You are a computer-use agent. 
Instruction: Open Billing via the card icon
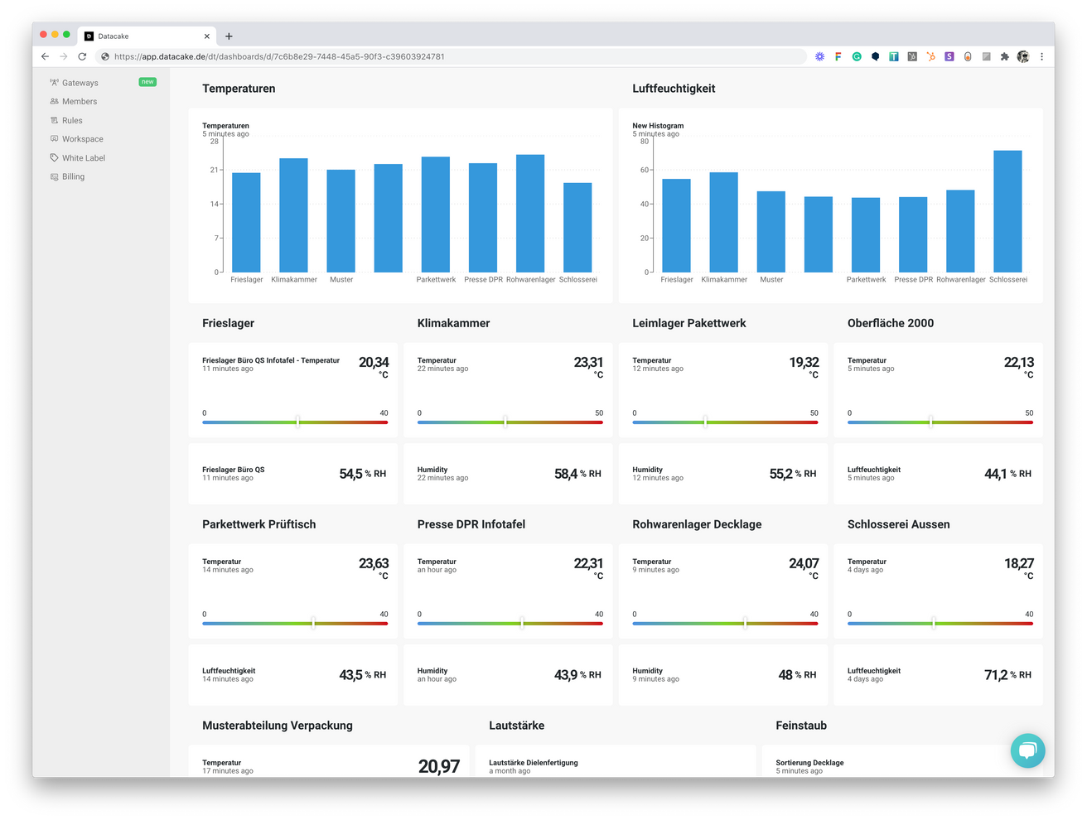pyautogui.click(x=53, y=176)
